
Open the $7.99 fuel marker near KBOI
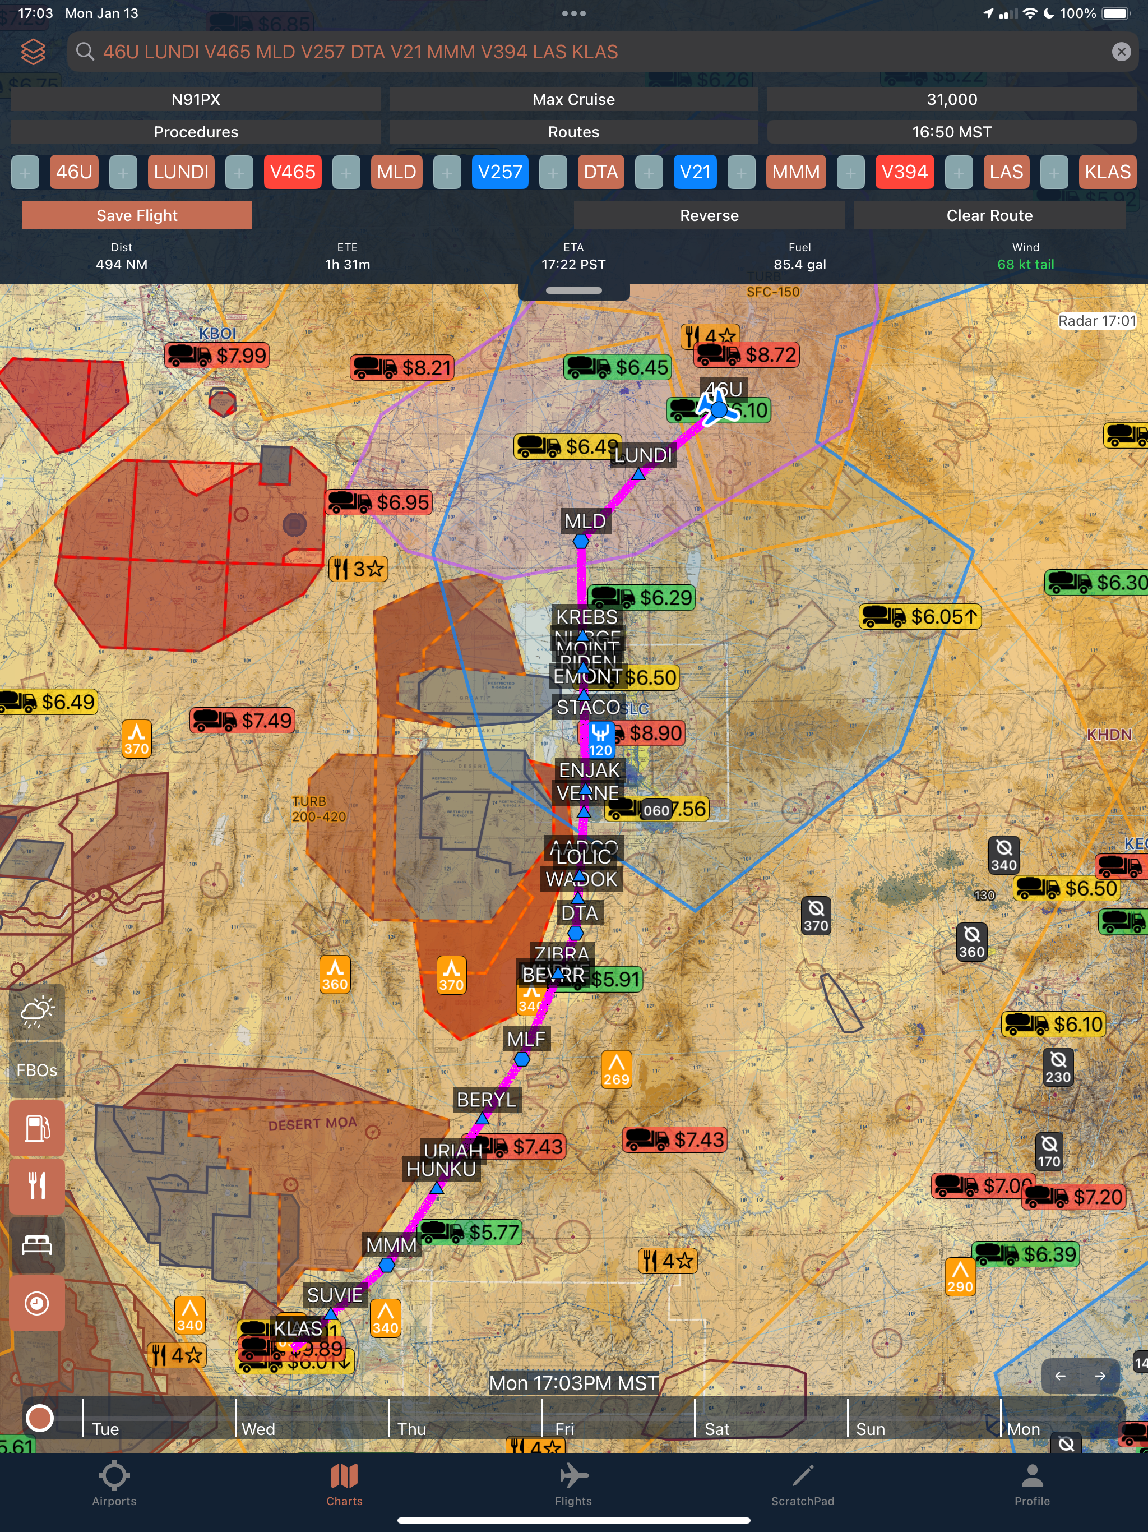point(217,356)
